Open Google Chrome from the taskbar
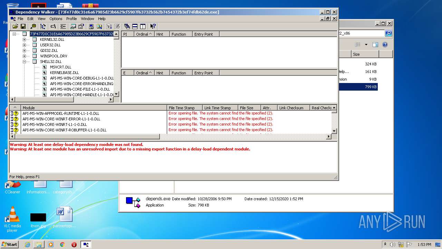Screen dimensions: 442x249 pyautogui.click(x=62, y=245)
